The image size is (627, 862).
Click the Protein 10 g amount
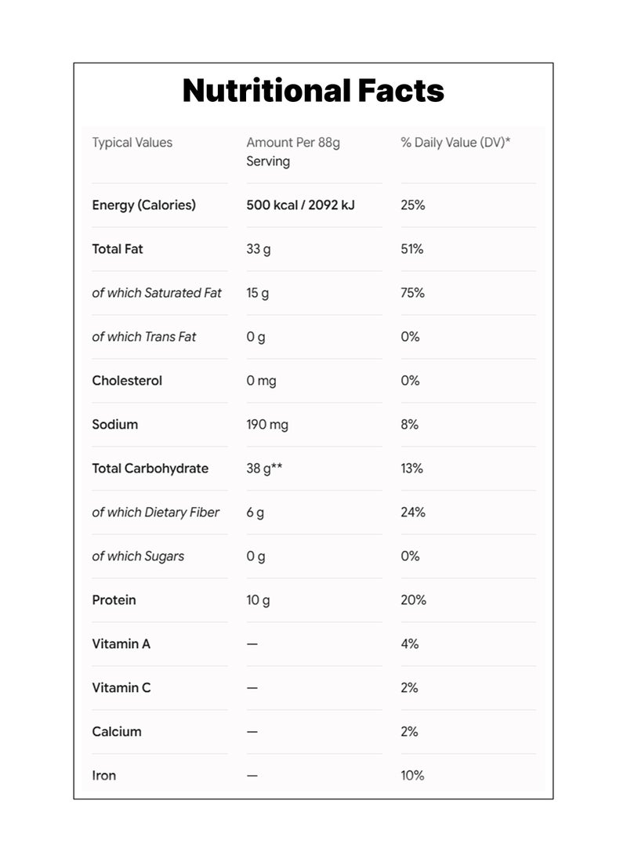pyautogui.click(x=258, y=599)
